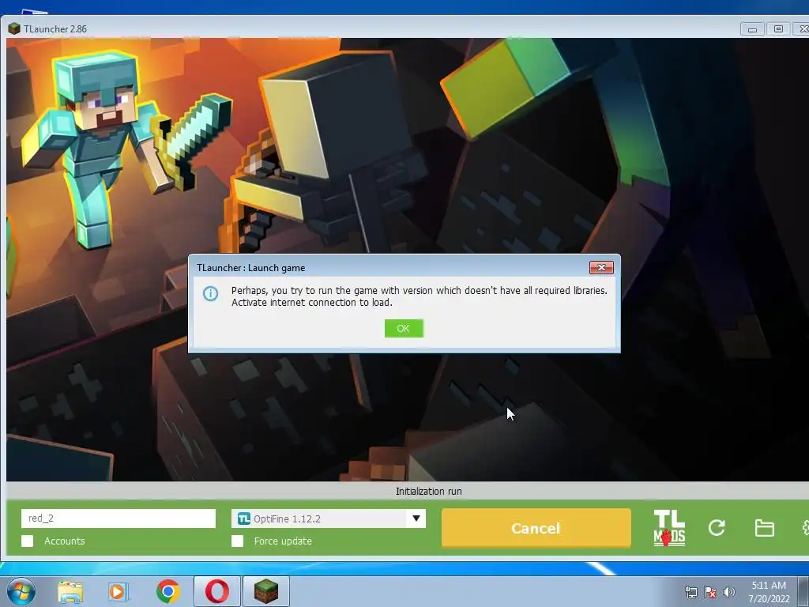Open Windows Explorer from the taskbar
This screenshot has height=607, width=809.
pos(70,591)
